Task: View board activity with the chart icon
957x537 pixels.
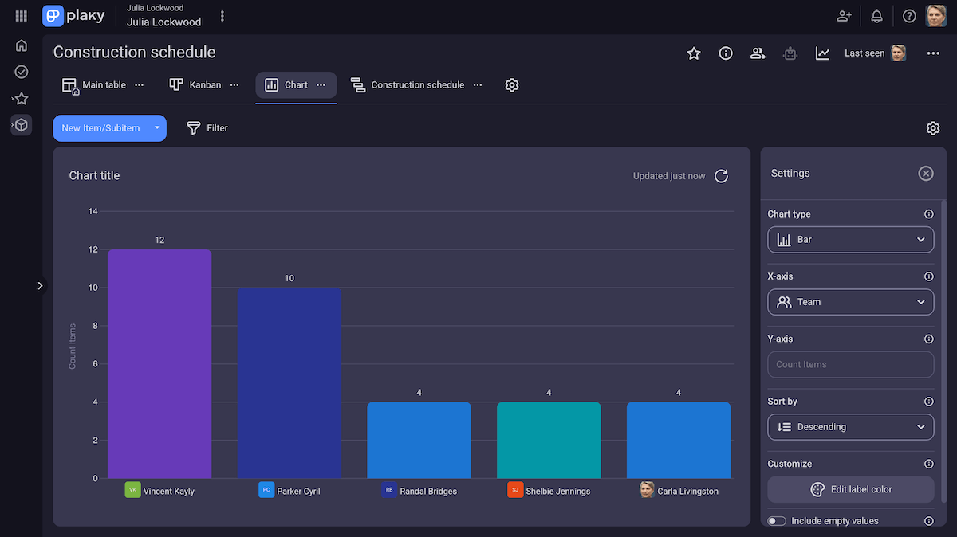Action: 822,53
